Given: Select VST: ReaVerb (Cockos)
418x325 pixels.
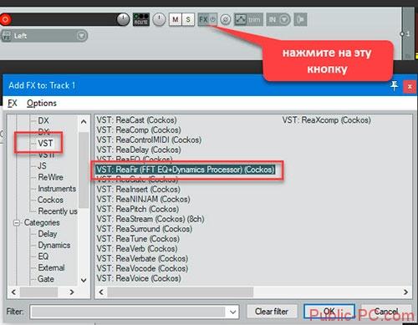Looking at the screenshot, I should point(137,249).
